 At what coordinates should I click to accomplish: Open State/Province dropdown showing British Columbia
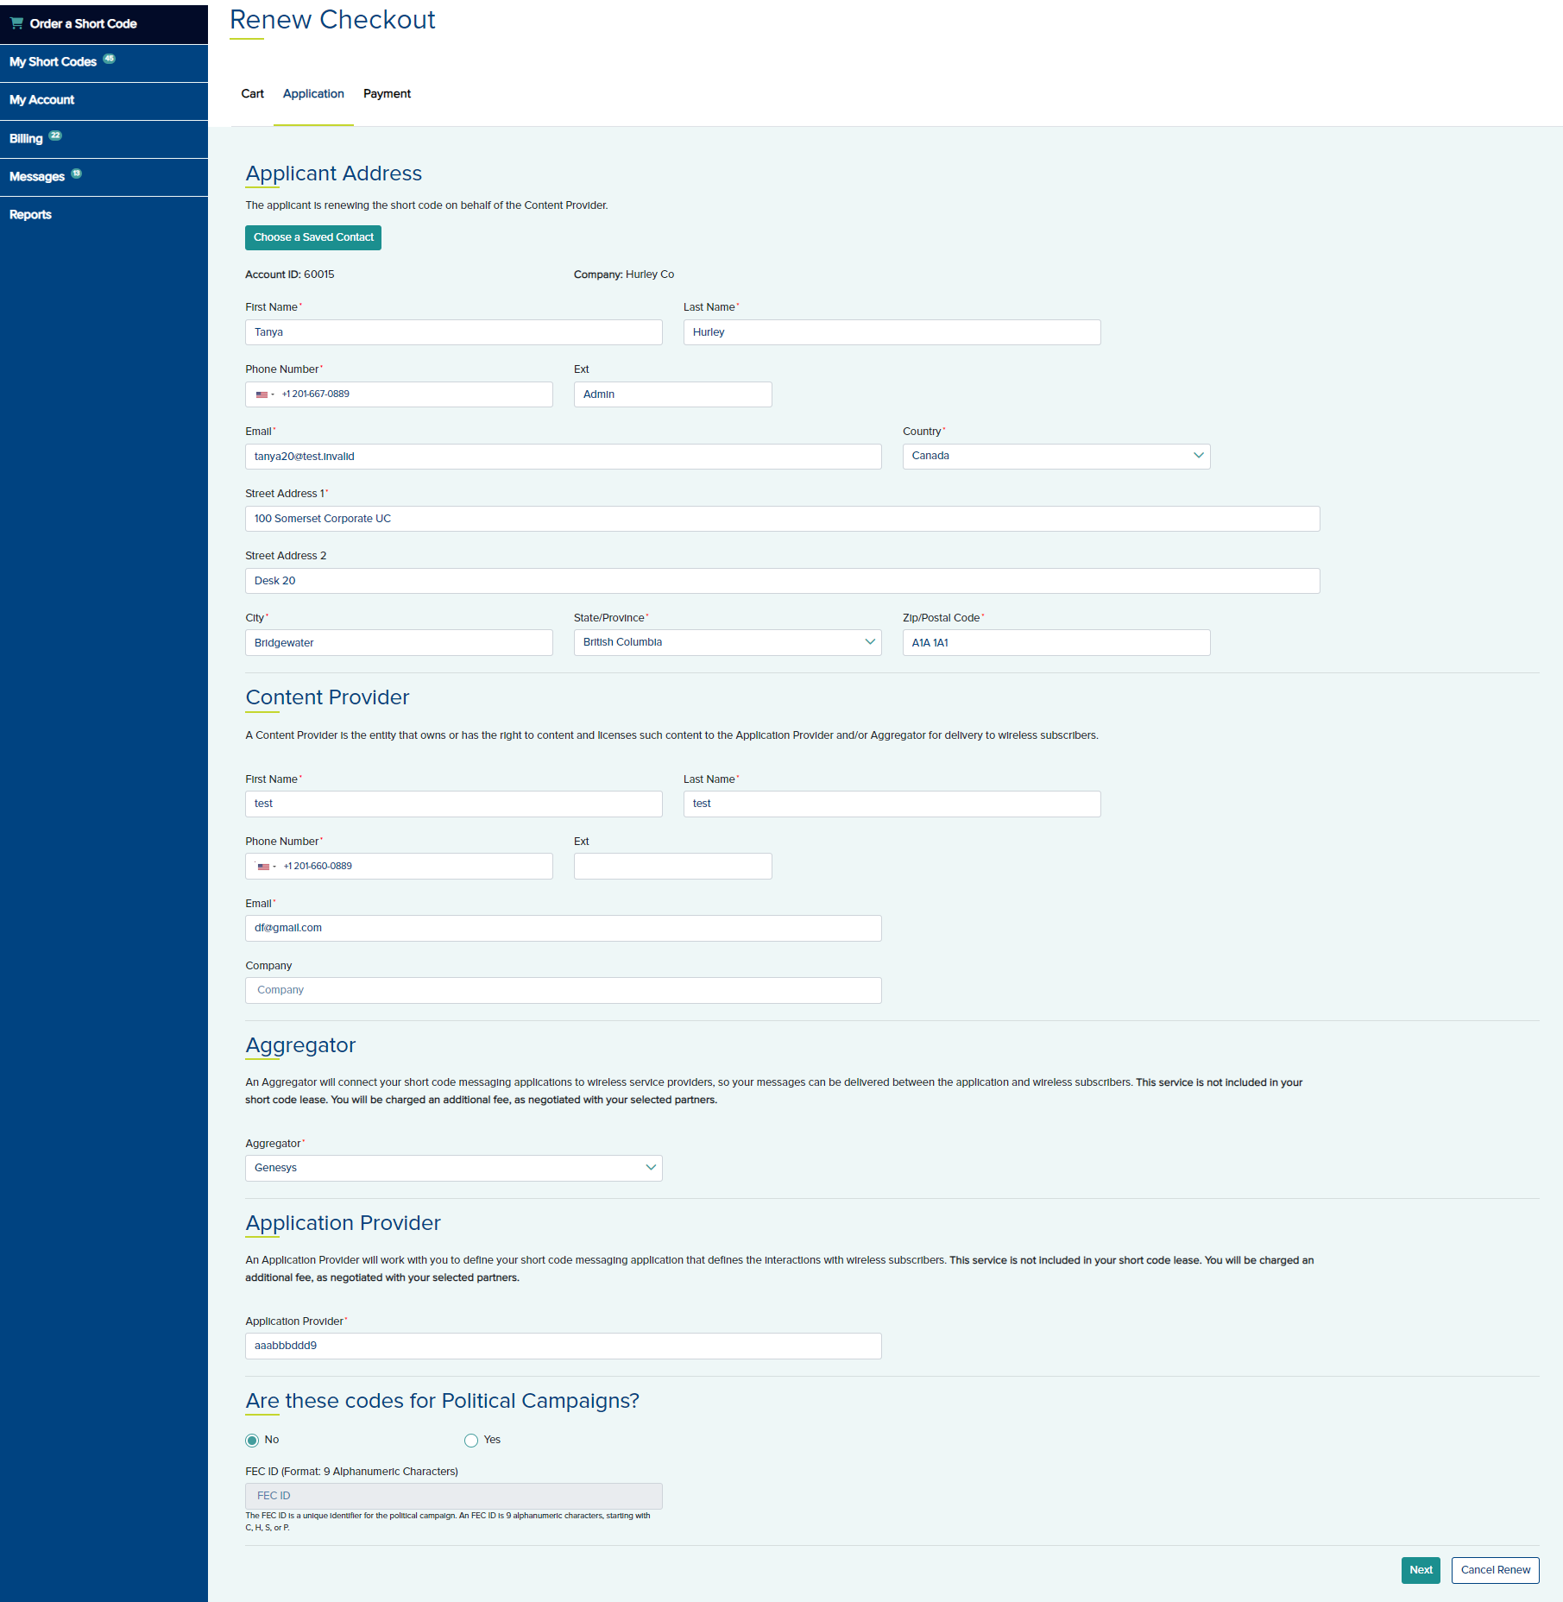(727, 642)
